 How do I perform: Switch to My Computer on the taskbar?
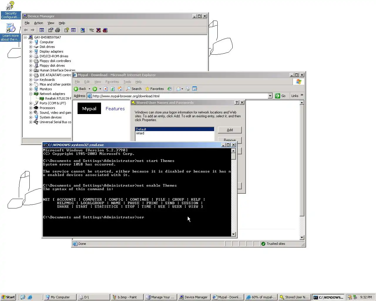click(x=60, y=297)
